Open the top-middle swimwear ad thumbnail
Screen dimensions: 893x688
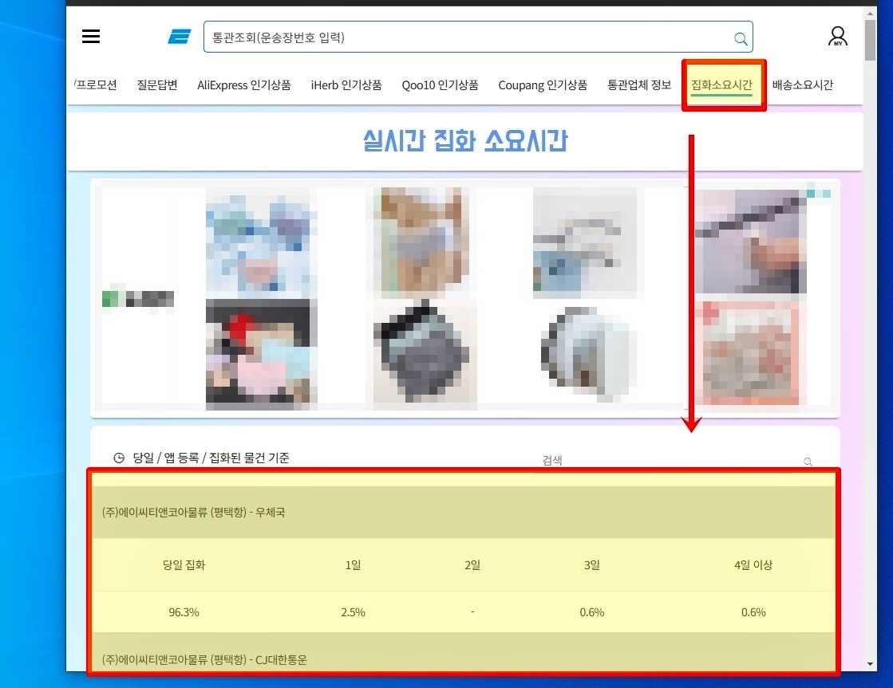(425, 242)
